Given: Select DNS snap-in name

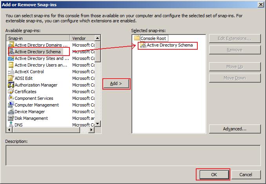Looking at the screenshot, I should click(19, 125).
